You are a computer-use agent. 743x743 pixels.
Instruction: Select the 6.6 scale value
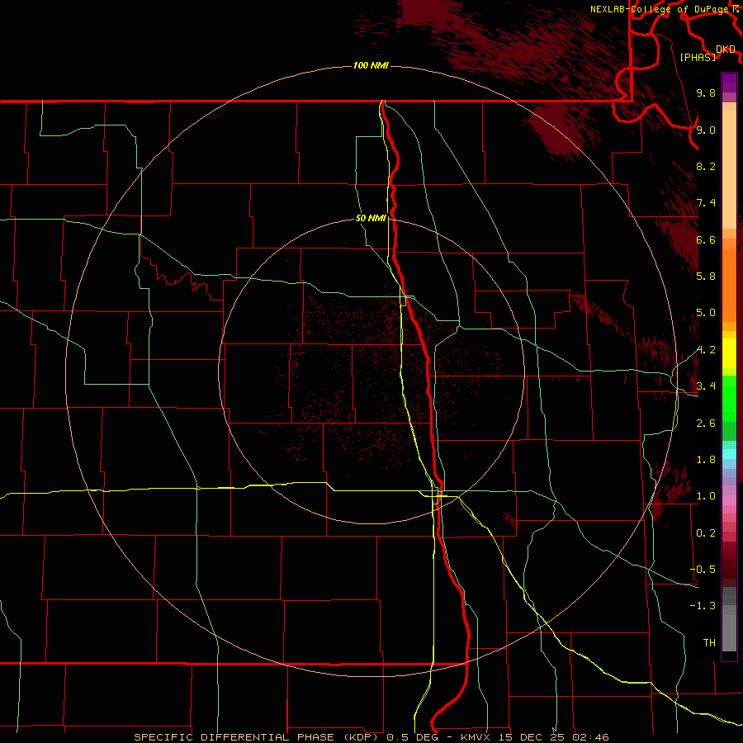(706, 239)
